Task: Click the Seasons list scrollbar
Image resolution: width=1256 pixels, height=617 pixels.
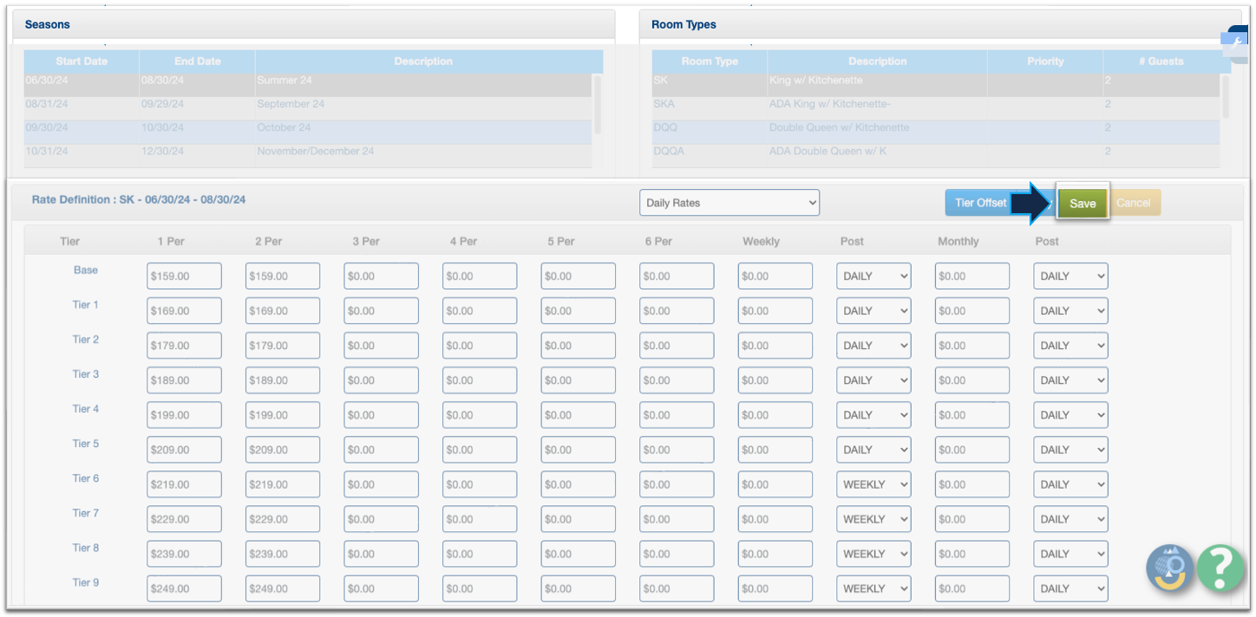Action: point(597,104)
